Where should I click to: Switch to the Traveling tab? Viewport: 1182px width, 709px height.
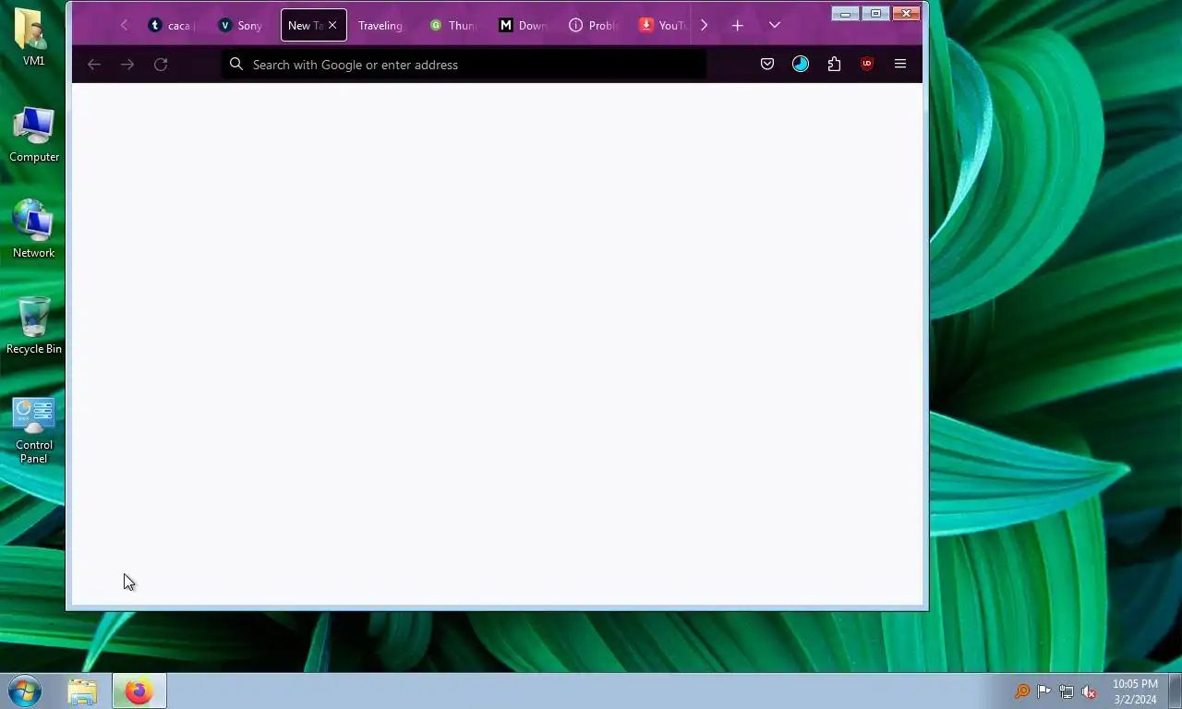380,26
